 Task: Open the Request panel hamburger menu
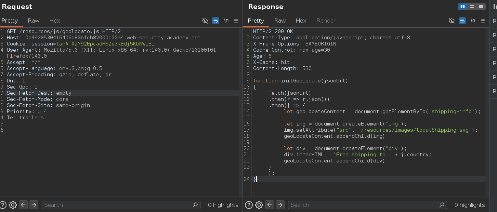tap(236, 21)
